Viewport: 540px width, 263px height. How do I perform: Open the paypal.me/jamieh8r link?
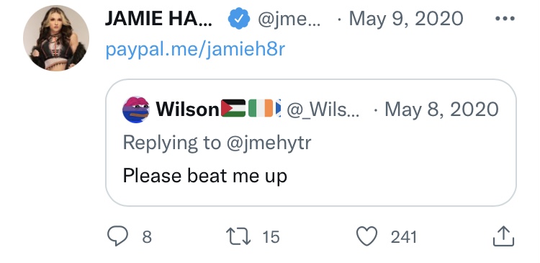pyautogui.click(x=195, y=50)
